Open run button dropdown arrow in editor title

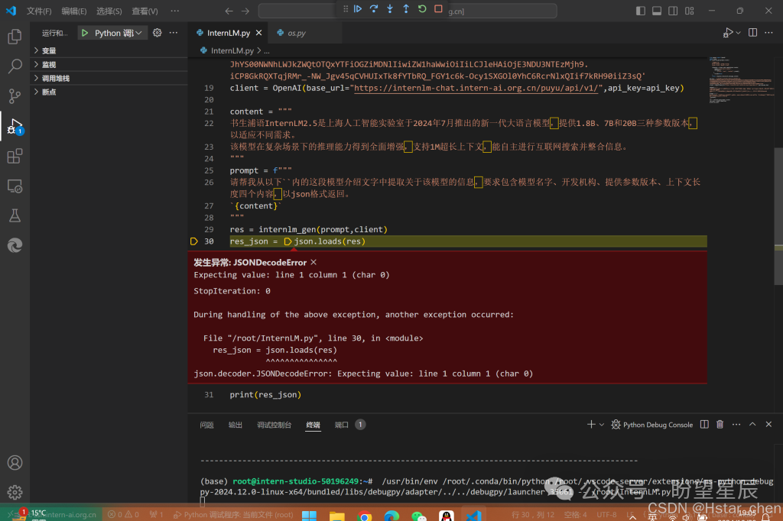pos(739,33)
